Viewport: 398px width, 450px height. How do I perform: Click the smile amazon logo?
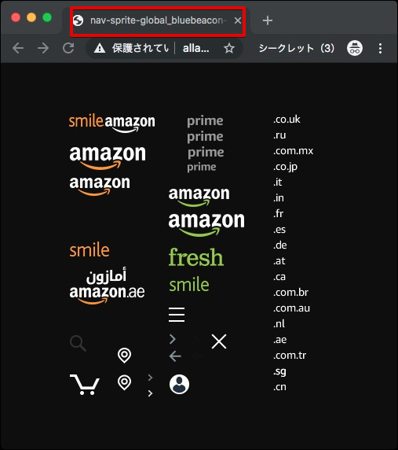[112, 124]
